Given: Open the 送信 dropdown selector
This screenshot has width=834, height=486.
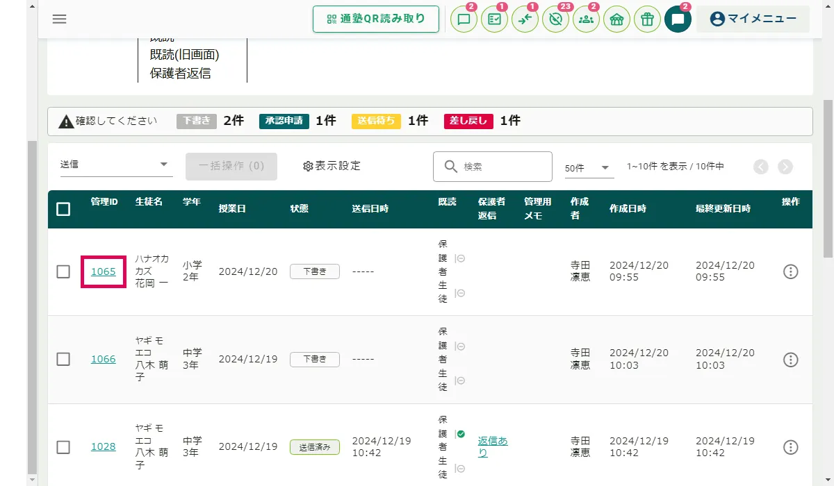Looking at the screenshot, I should 115,165.
